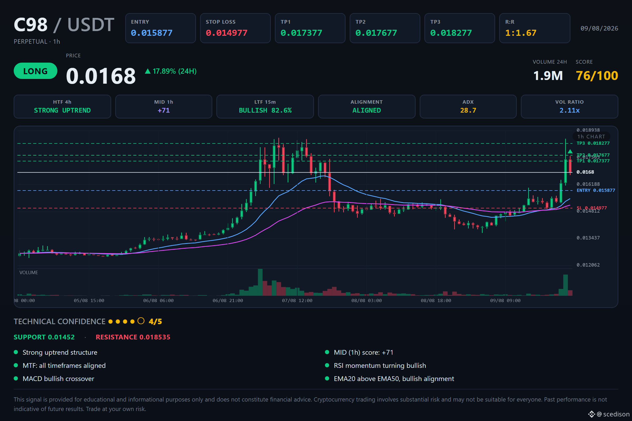Click the "PERPETUAL · 1h" subtitle
Image resolution: width=632 pixels, height=421 pixels.
[x=37, y=42]
